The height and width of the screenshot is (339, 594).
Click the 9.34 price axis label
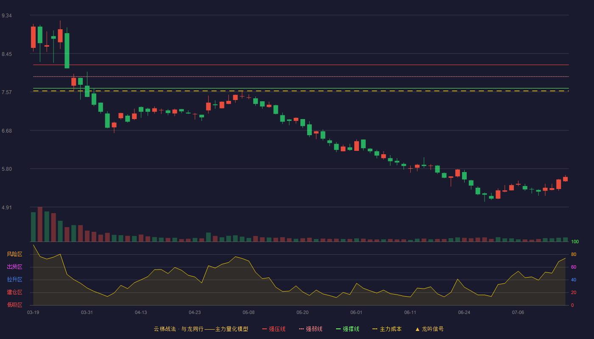click(6, 16)
